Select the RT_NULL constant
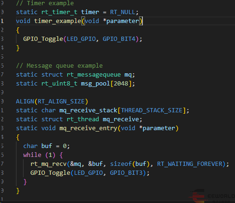This screenshot has height=203, width=235. tap(123, 12)
